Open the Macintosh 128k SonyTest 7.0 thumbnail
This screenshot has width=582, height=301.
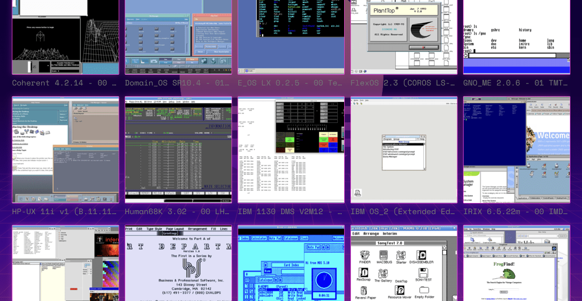pos(404,263)
